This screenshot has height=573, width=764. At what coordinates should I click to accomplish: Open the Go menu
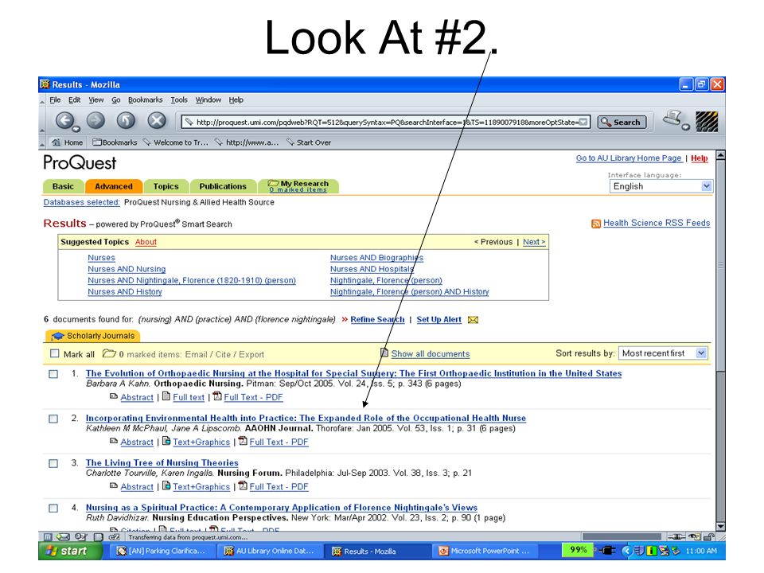[x=116, y=100]
